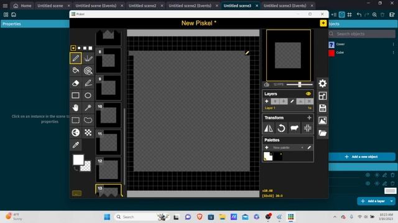Switch to the Untitled scene tab
Viewport: 398px width, 223px height.
point(50,6)
